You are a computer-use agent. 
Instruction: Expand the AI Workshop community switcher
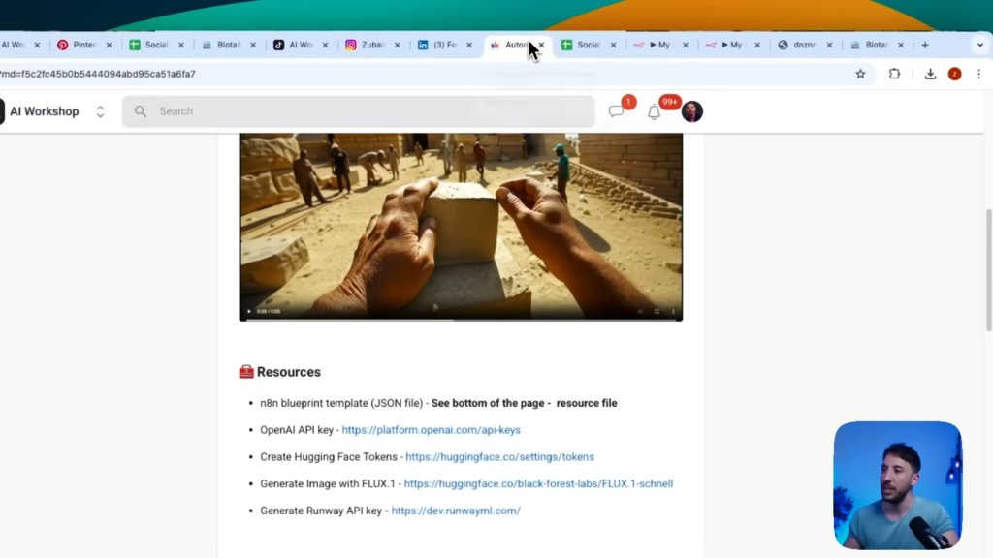[x=100, y=112]
